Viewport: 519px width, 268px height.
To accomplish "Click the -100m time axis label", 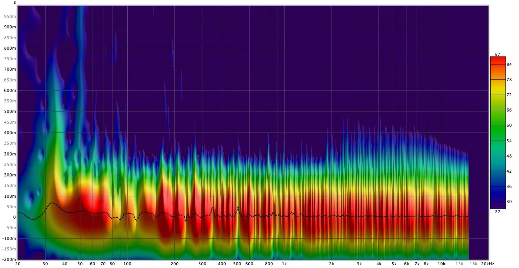I will pyautogui.click(x=9, y=239).
